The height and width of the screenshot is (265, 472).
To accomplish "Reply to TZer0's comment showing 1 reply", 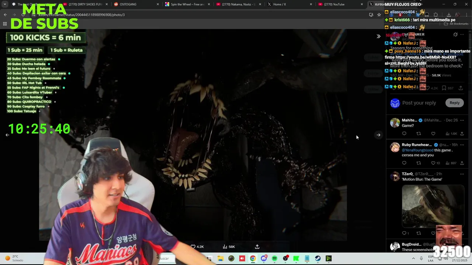I will (405, 233).
